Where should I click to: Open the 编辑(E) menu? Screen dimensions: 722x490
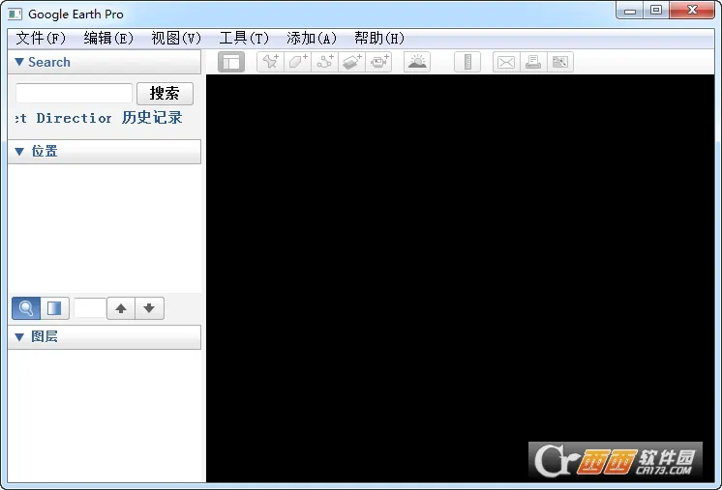[x=108, y=38]
